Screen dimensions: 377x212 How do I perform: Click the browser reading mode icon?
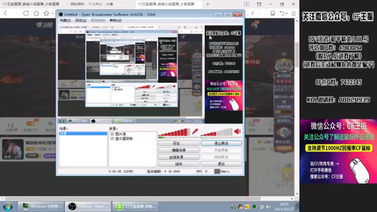click(273, 14)
